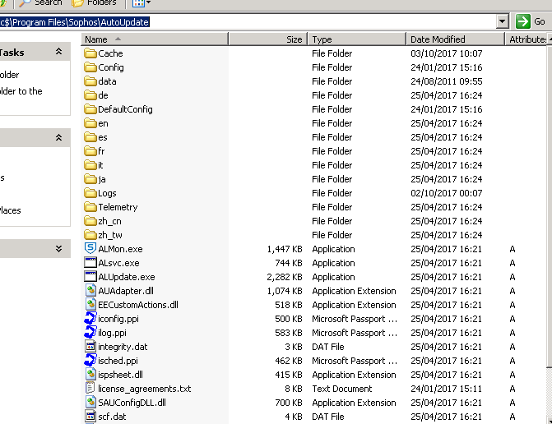Sort by the Name column header
The width and height of the screenshot is (552, 424).
tap(155, 39)
